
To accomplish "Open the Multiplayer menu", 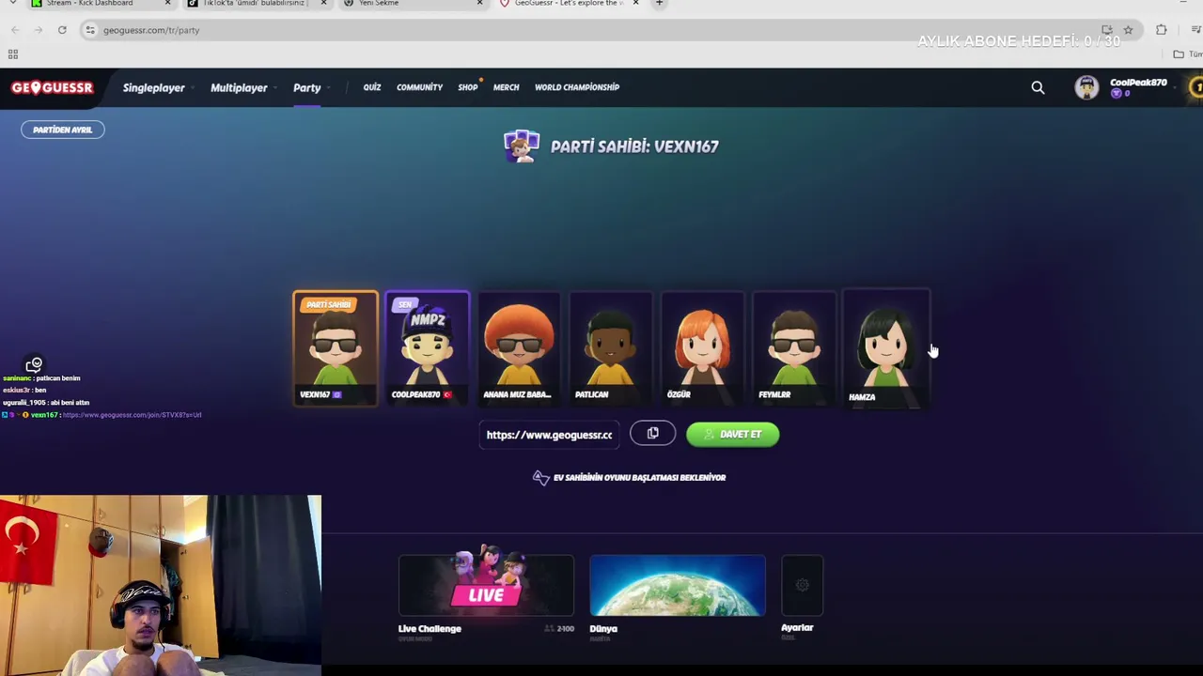I will [239, 87].
